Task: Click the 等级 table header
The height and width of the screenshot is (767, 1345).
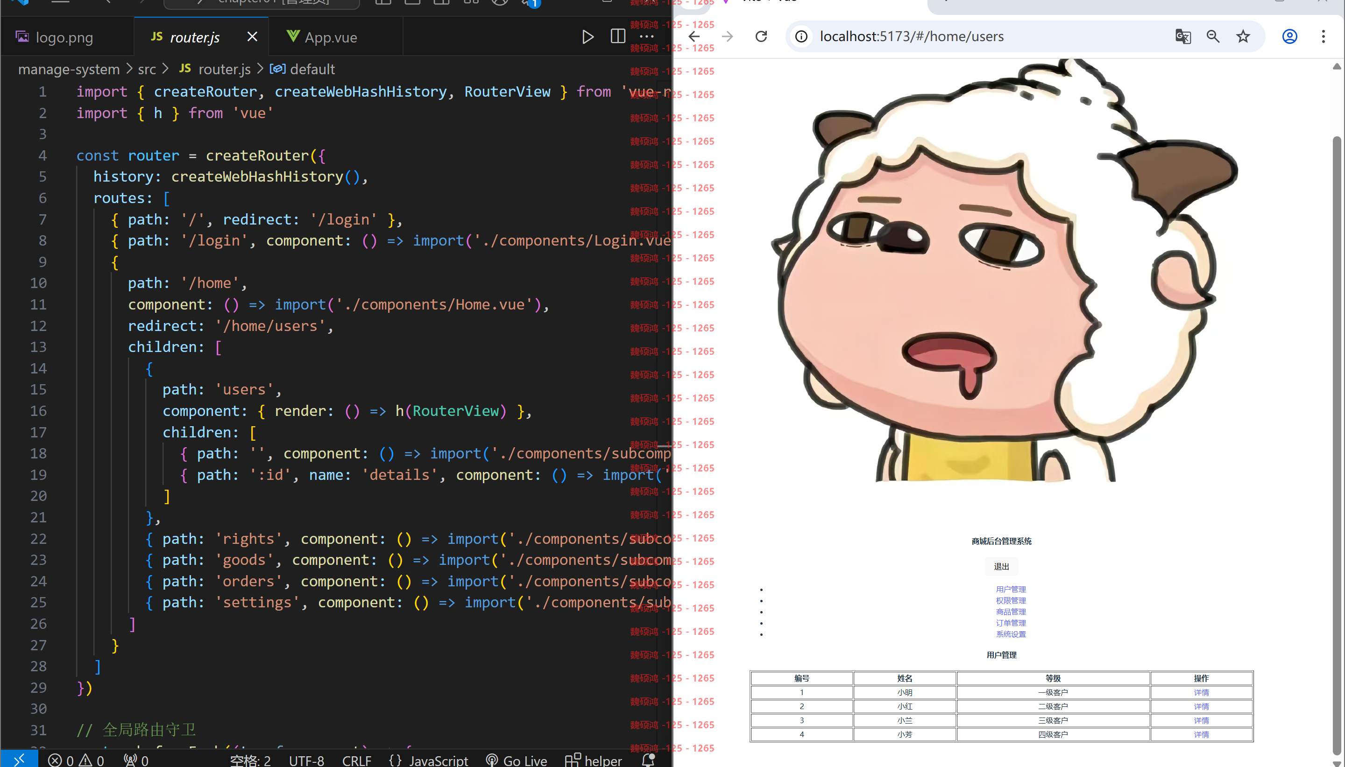Action: click(x=1053, y=678)
